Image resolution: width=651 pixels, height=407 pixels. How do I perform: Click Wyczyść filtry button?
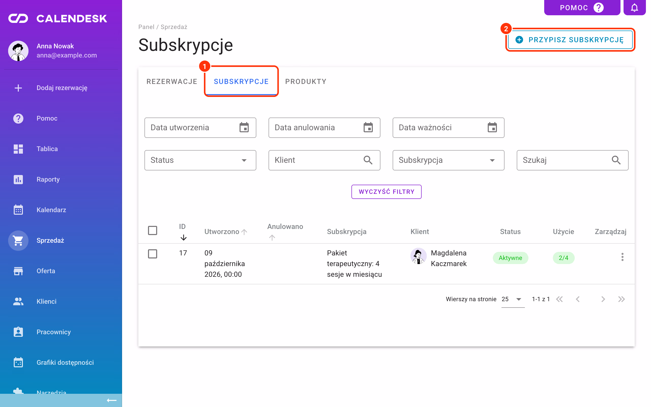(x=386, y=192)
